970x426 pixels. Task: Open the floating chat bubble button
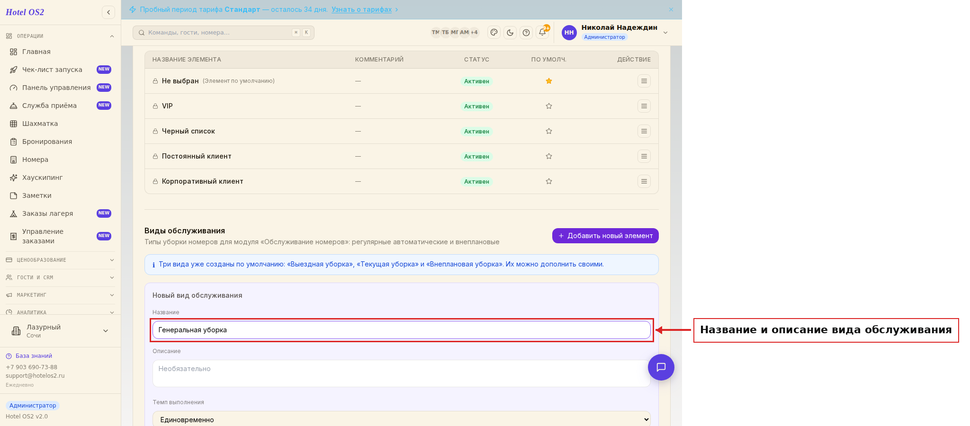[661, 367]
